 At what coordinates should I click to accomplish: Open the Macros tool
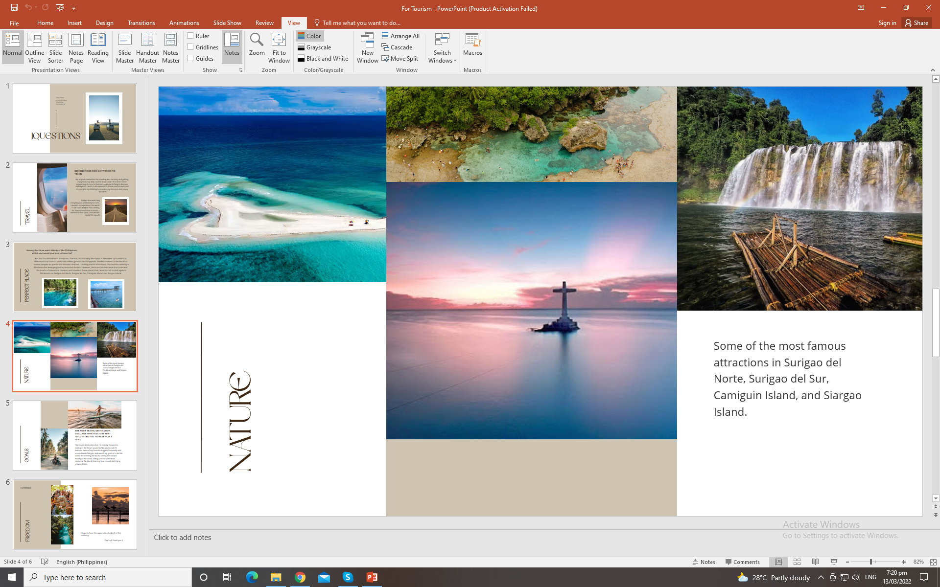472,44
